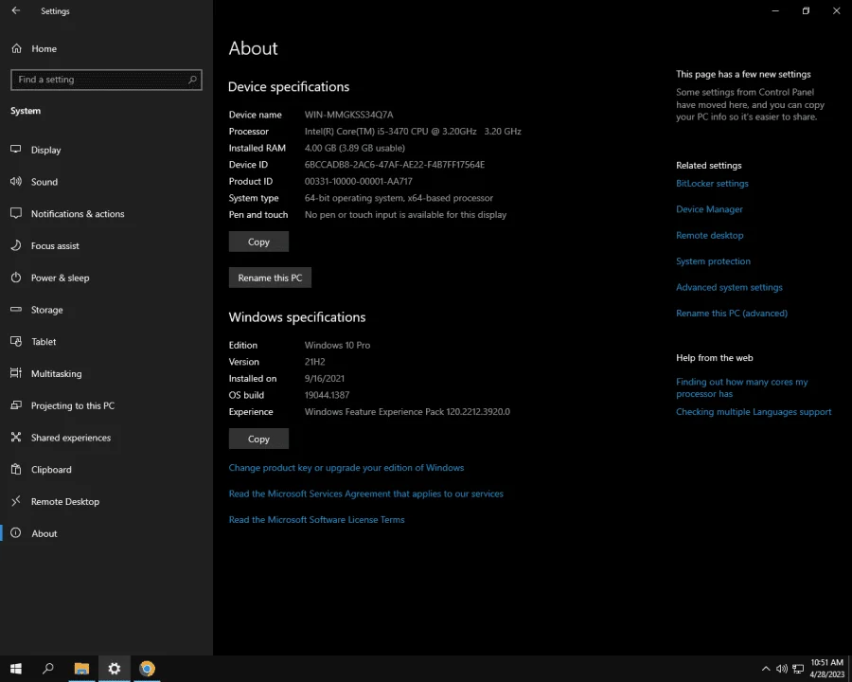
Task: Open Remote Desktop icon
Action: (16, 501)
